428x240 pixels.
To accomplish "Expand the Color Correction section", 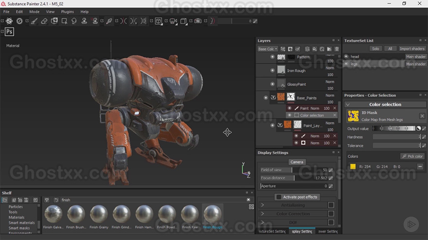I will [x=262, y=214].
